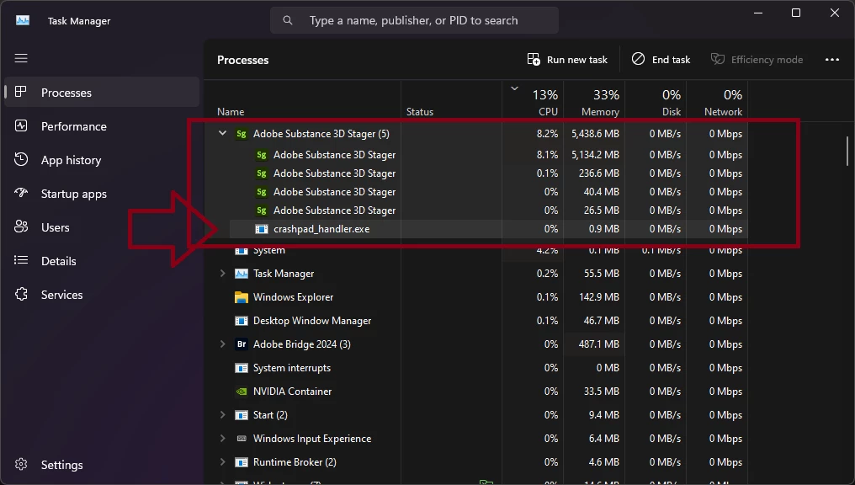Click the Start process icon
This screenshot has height=485, width=855.
241,415
